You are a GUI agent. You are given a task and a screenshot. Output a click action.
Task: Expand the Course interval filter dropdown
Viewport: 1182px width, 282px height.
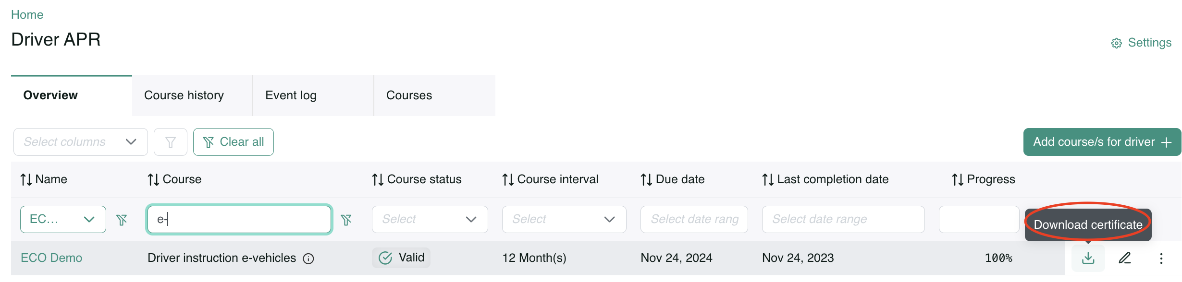564,220
